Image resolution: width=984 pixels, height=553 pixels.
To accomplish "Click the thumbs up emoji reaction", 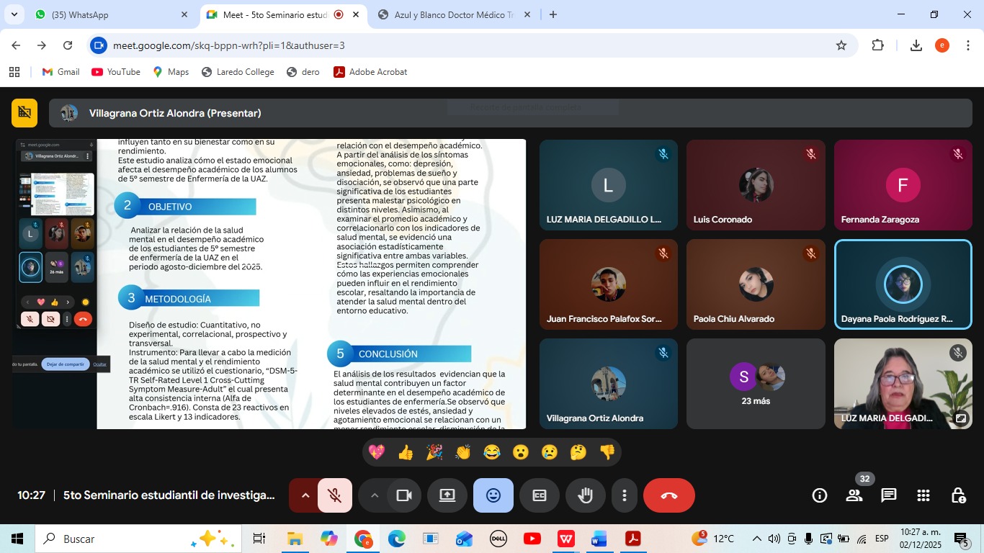I will (x=406, y=452).
